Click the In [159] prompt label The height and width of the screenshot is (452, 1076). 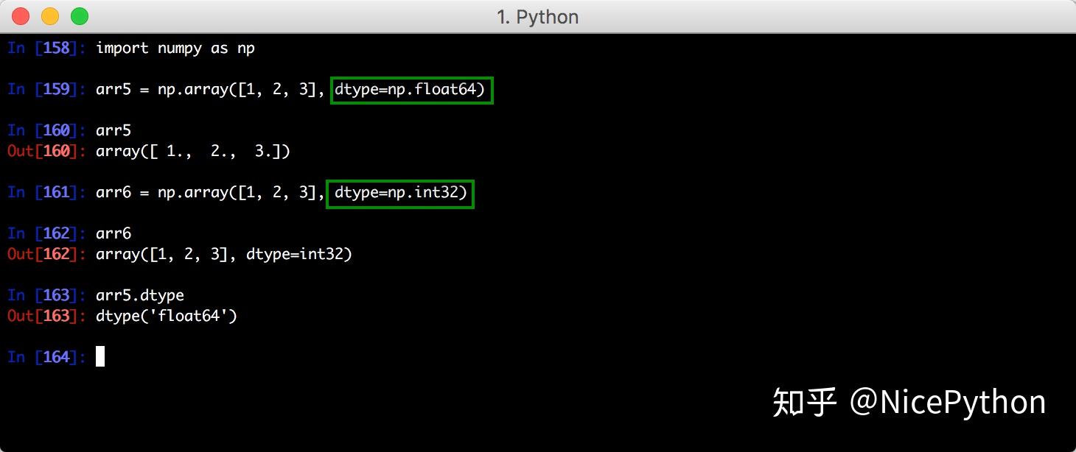pos(46,90)
